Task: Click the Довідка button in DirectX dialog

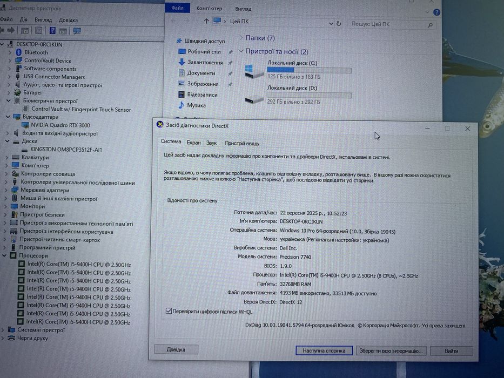Action: pos(176,349)
